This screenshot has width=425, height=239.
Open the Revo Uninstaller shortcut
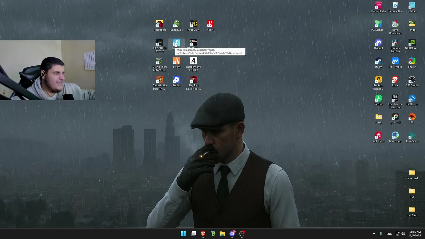395,27
